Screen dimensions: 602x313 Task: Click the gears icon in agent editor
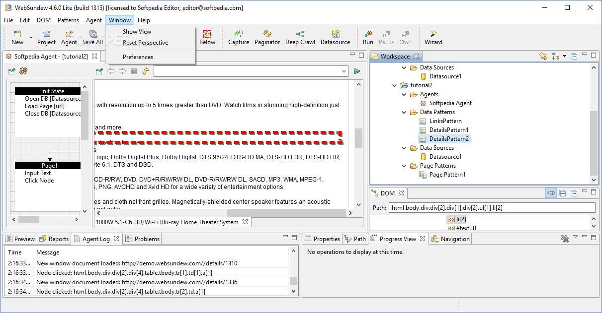(23, 71)
